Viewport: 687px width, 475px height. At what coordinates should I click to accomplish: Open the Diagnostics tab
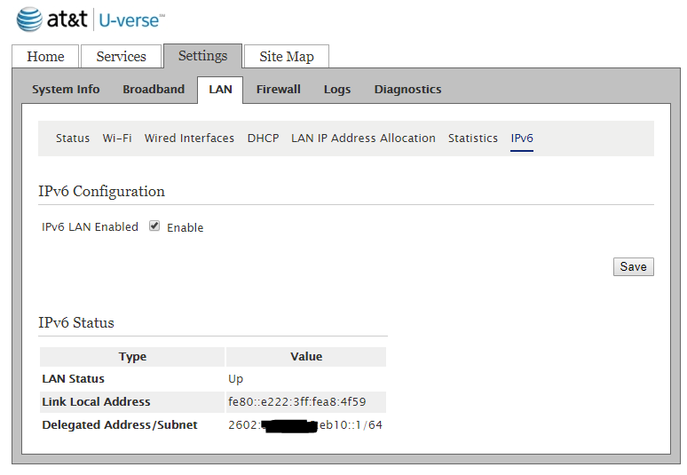[x=407, y=90]
